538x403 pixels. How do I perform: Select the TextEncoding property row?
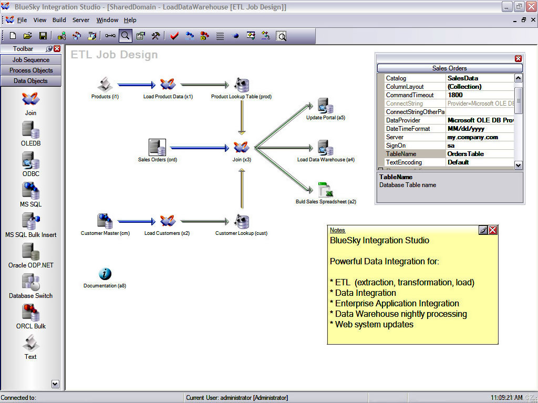pos(449,162)
